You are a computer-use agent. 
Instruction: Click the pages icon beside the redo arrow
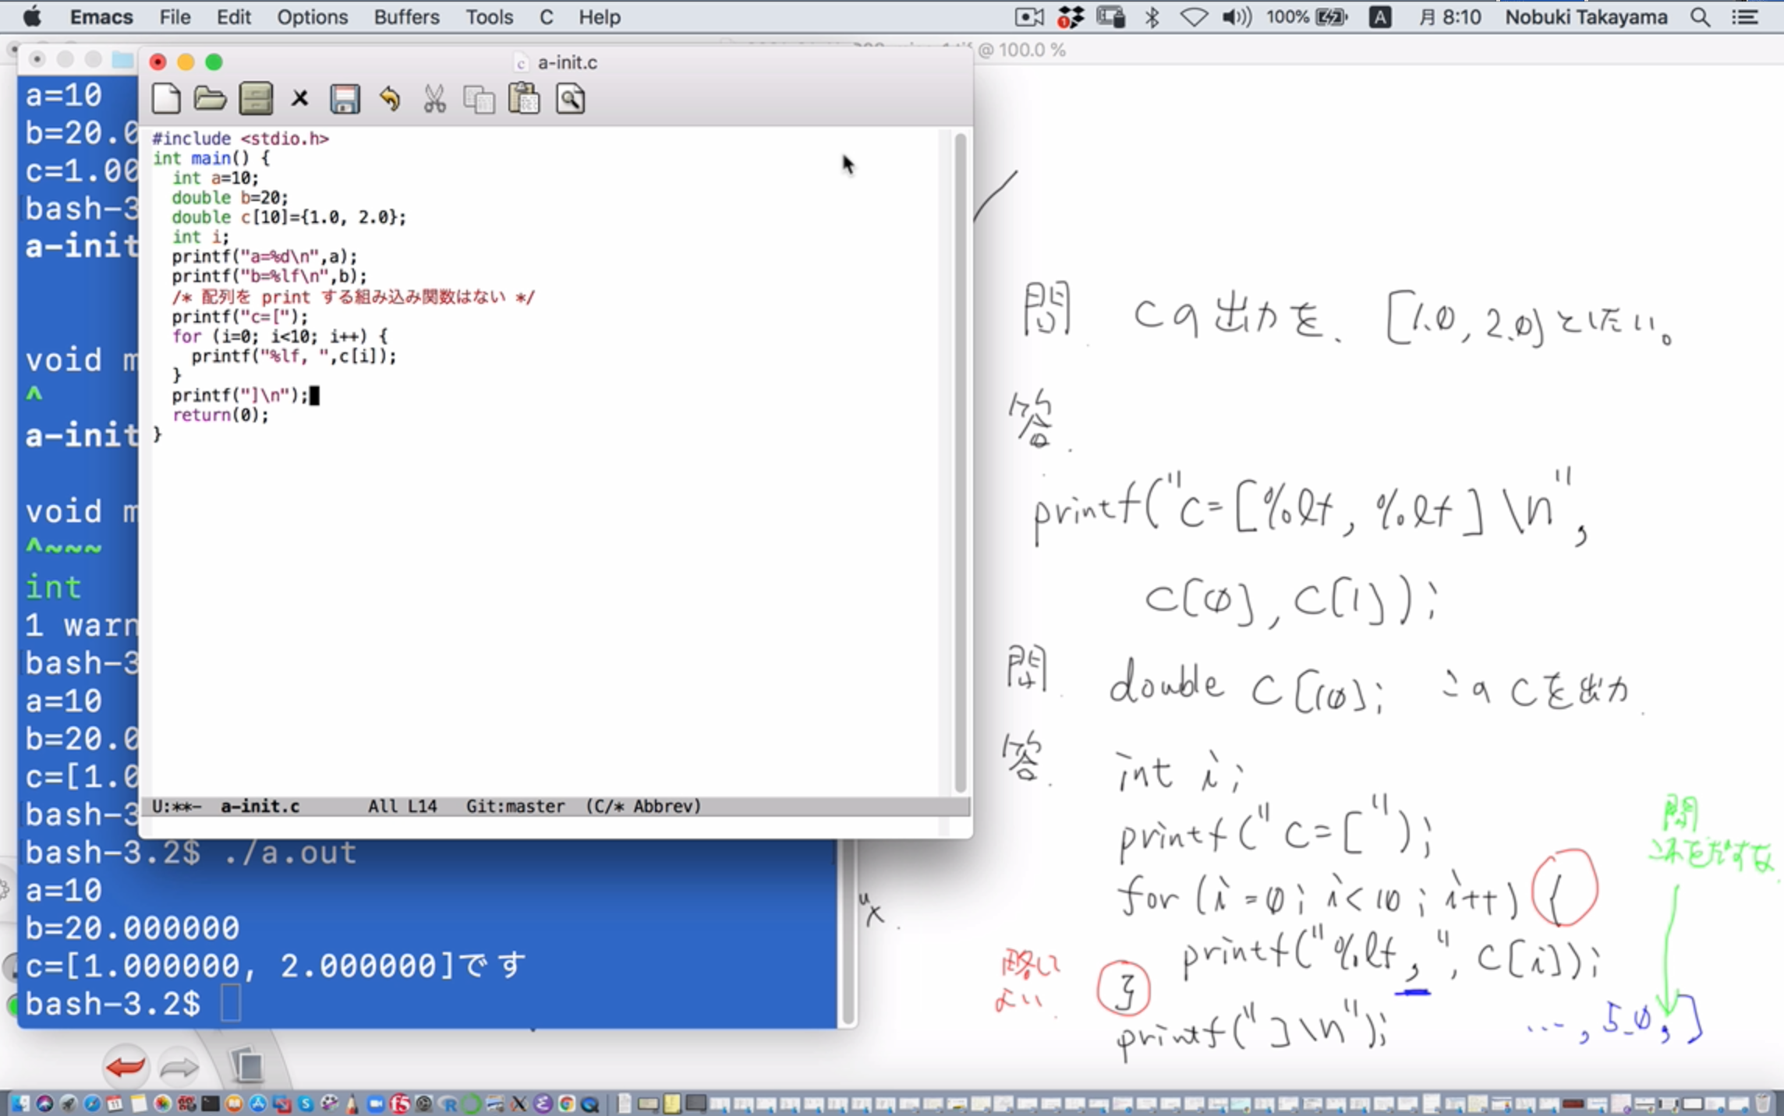pos(248,1065)
